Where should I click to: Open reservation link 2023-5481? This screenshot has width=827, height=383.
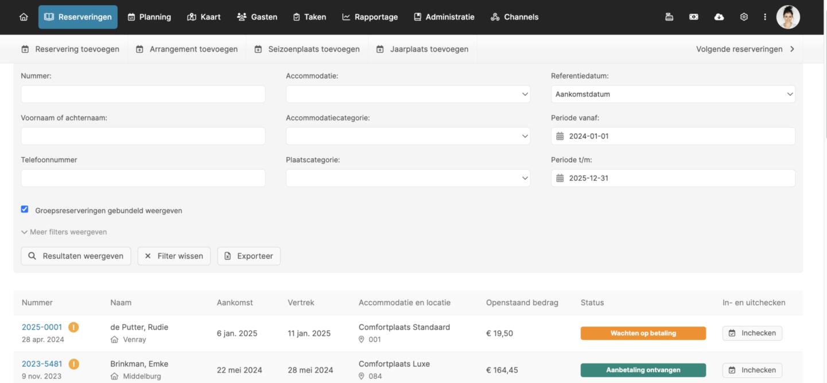(42, 364)
